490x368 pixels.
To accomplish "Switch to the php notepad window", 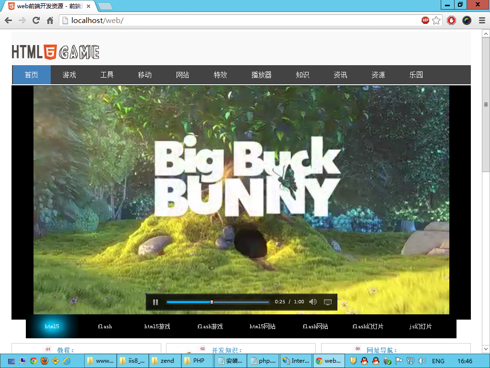I will click(263, 361).
